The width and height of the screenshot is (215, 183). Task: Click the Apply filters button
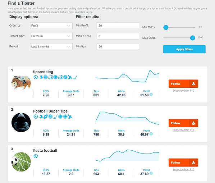[184, 49]
